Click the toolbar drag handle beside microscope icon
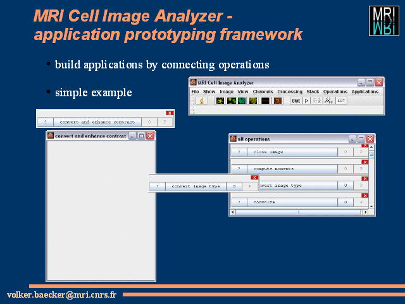 pos(192,101)
